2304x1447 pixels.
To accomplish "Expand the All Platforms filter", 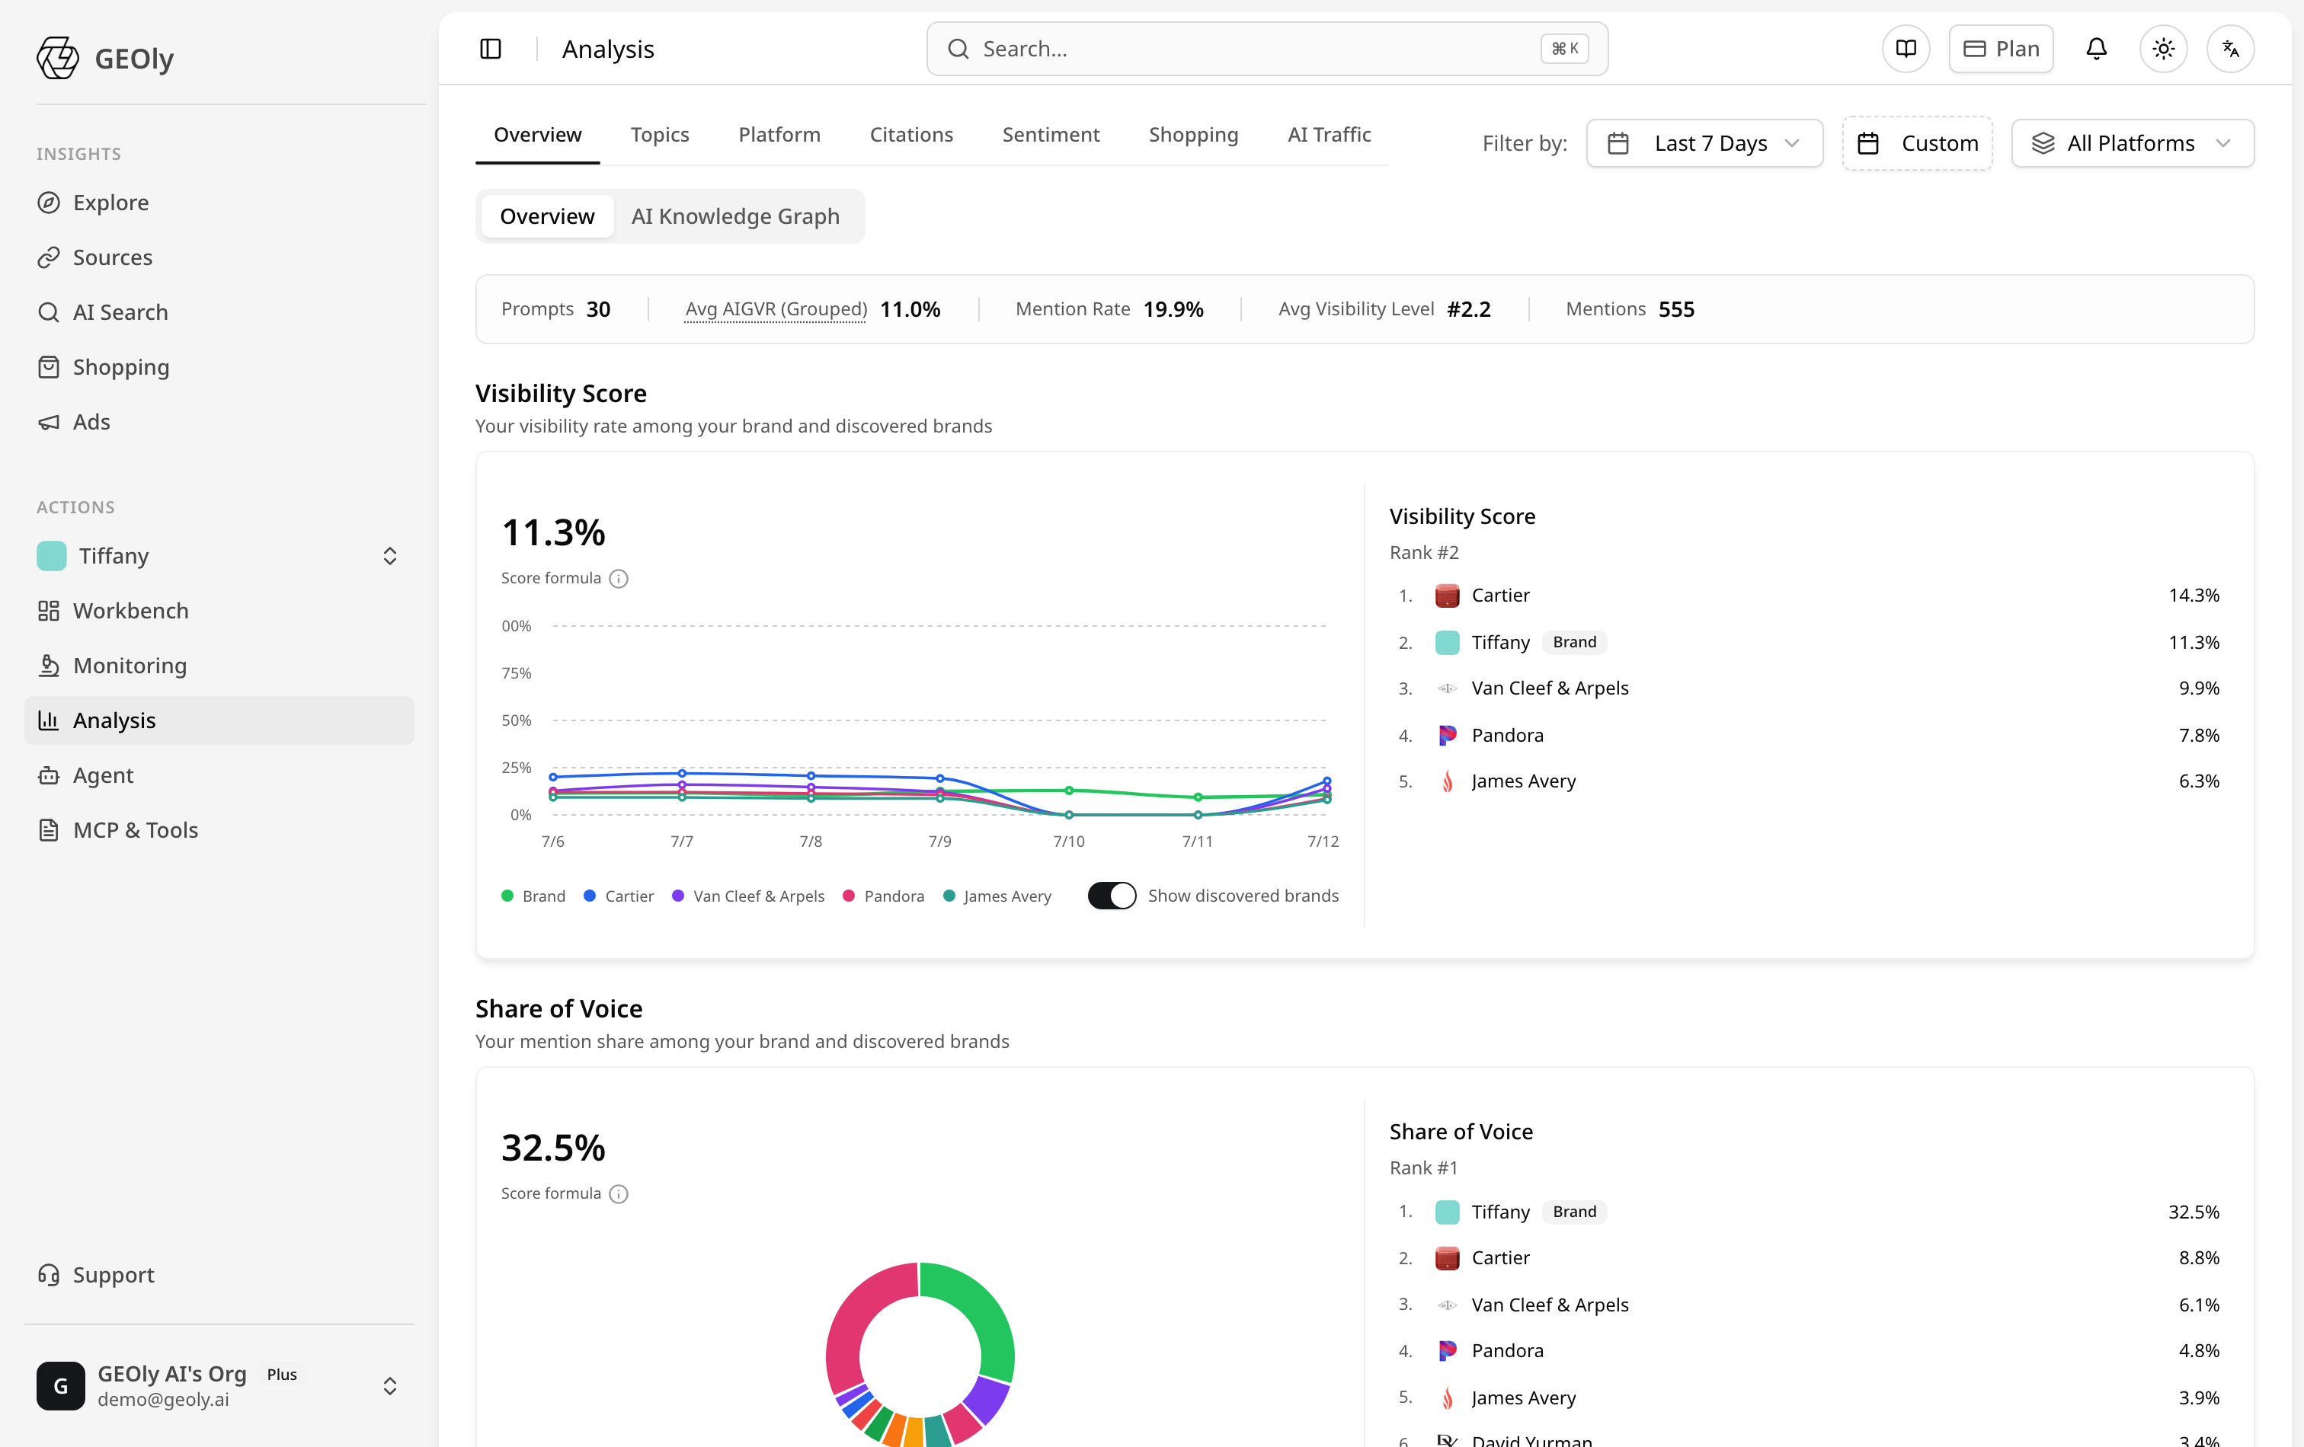I will pyautogui.click(x=2133, y=143).
